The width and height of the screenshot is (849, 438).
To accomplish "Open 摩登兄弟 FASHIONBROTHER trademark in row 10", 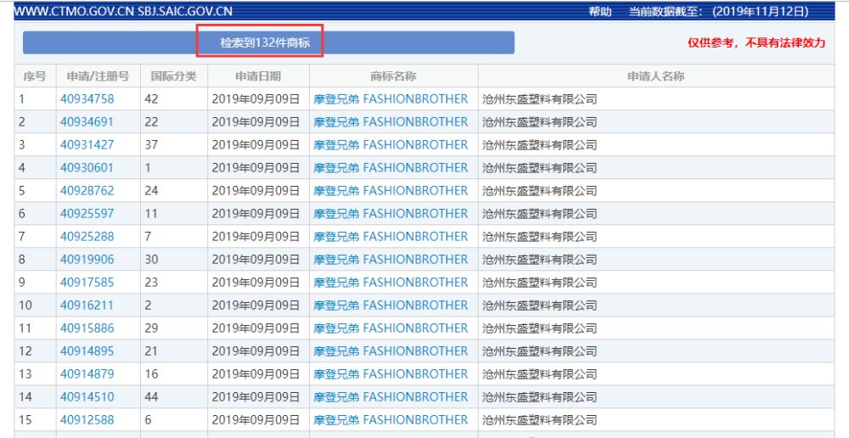I will [391, 306].
